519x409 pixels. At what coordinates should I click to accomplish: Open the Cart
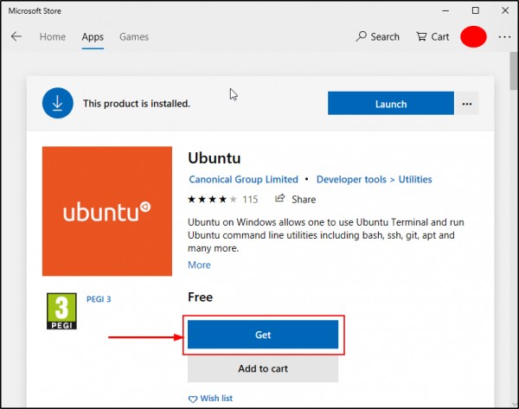432,36
